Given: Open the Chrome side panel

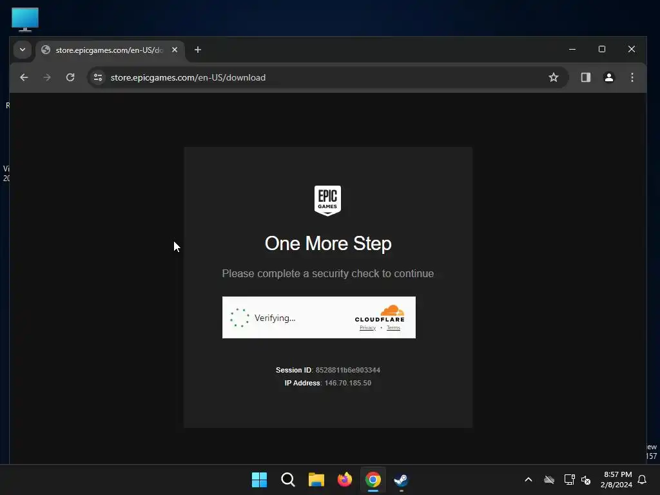Looking at the screenshot, I should pos(586,77).
